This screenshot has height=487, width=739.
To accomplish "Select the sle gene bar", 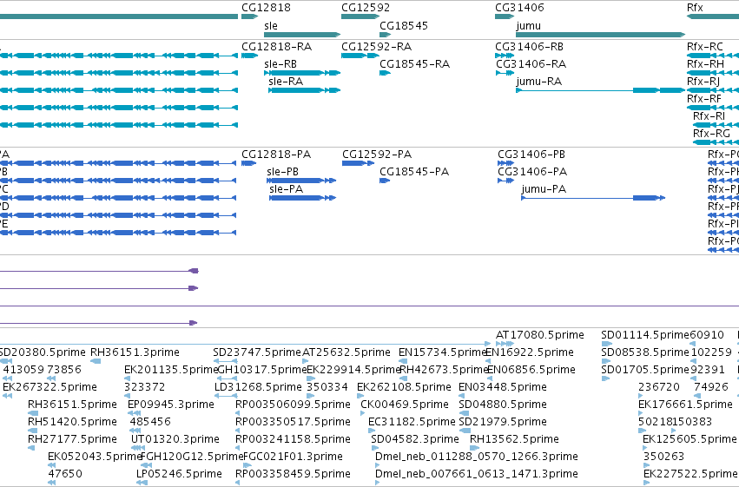I will click(x=302, y=35).
